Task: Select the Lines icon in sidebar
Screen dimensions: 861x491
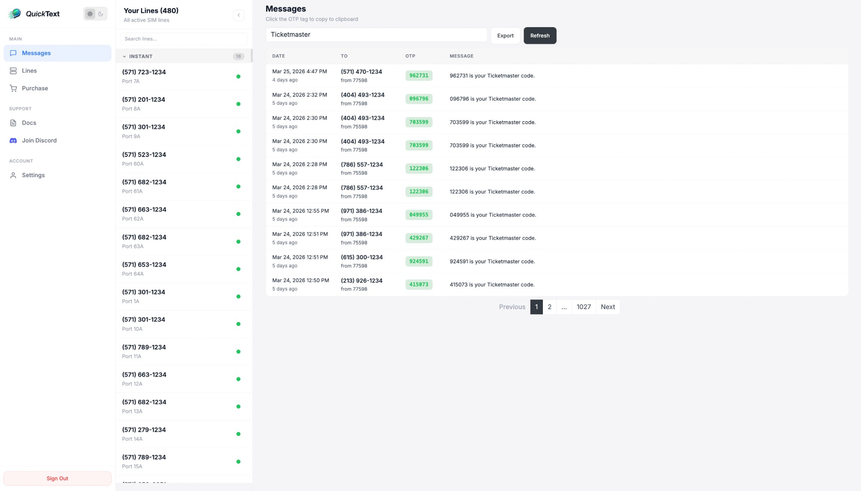Action: click(13, 71)
